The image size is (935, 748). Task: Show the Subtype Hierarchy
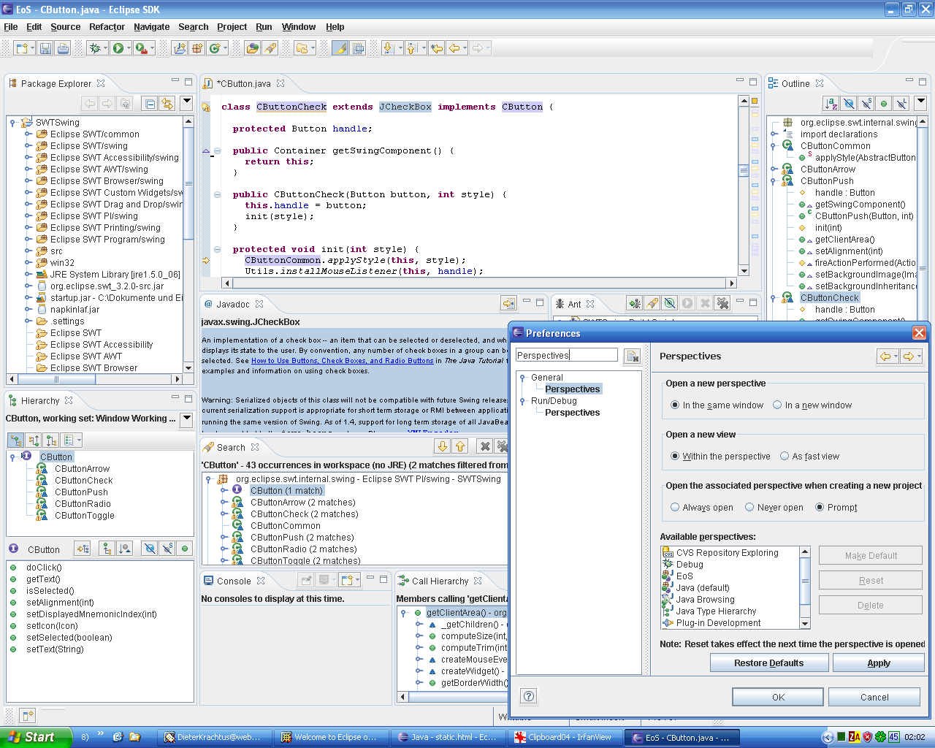51,440
